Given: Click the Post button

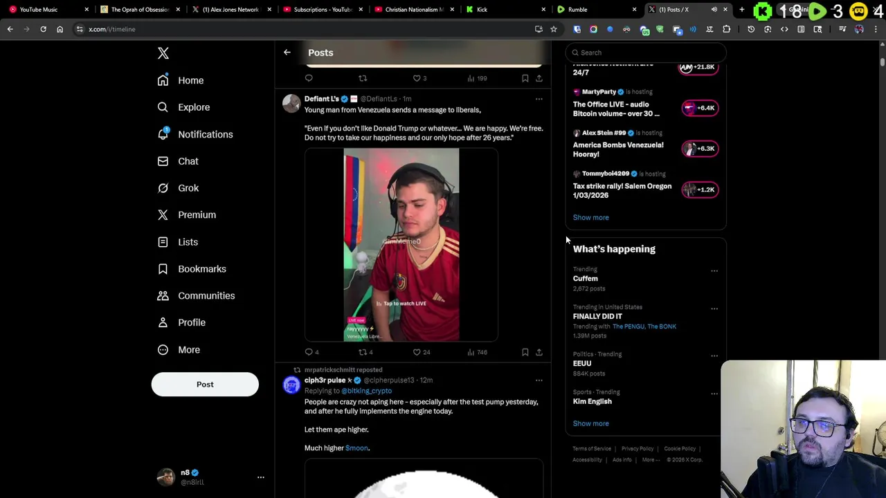Looking at the screenshot, I should tap(205, 385).
